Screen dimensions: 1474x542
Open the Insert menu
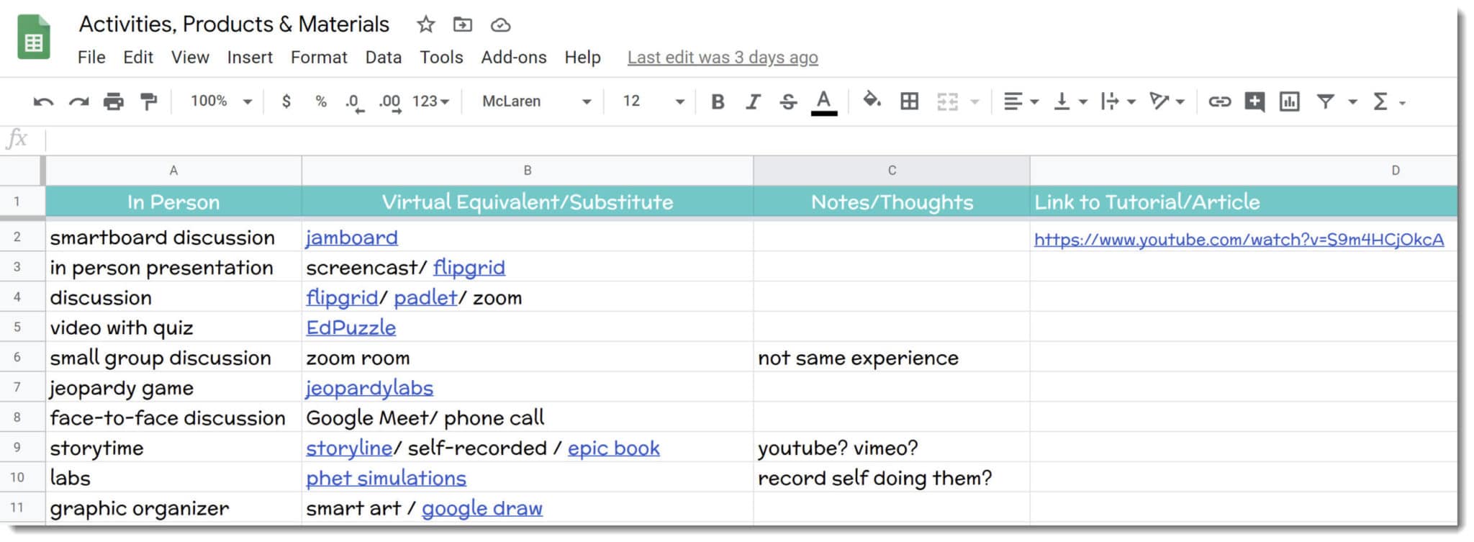tap(250, 57)
